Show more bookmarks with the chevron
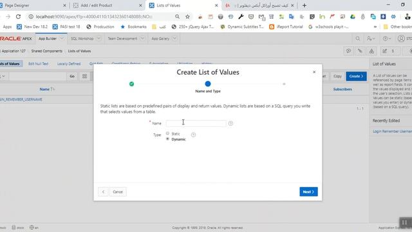The width and height of the screenshot is (412, 232). (375, 27)
